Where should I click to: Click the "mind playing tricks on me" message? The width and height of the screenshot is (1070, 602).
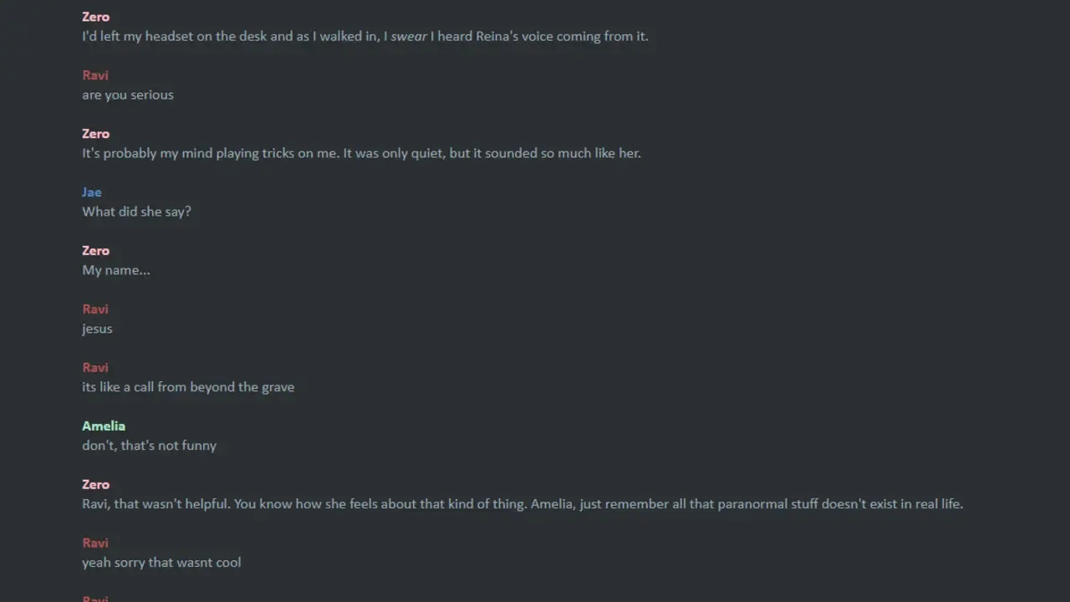click(x=361, y=154)
